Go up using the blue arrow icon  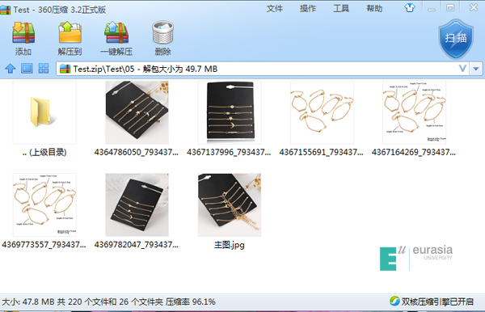[11, 69]
